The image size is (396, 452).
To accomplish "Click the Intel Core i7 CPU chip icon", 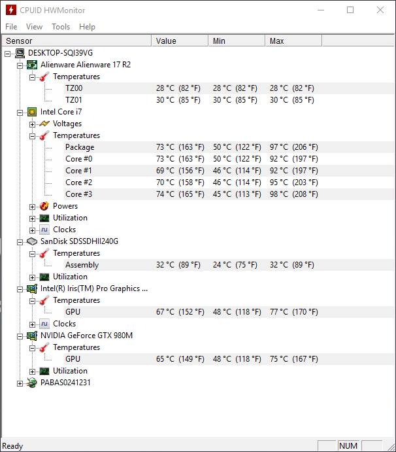I will click(x=32, y=112).
